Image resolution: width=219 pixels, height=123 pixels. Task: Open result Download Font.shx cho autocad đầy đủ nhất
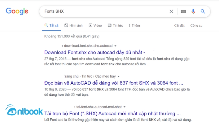[x=95, y=52]
